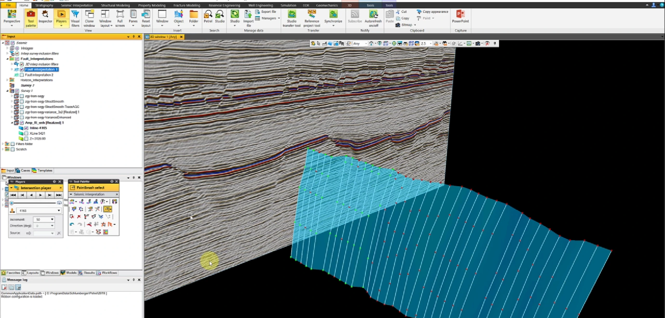Check Fault interpretation 2 checkbox

(22, 75)
